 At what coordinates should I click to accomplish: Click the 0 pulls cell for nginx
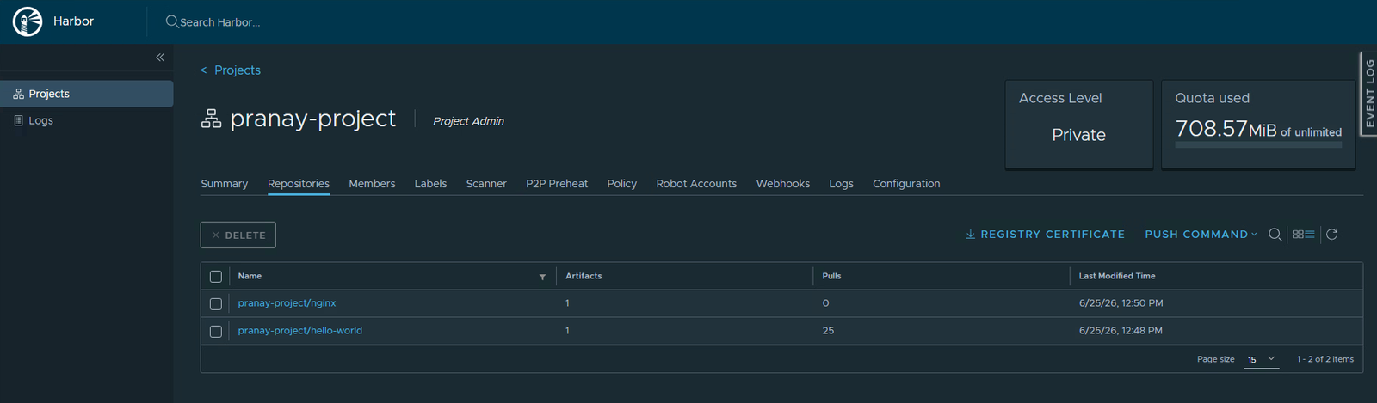[x=826, y=303]
